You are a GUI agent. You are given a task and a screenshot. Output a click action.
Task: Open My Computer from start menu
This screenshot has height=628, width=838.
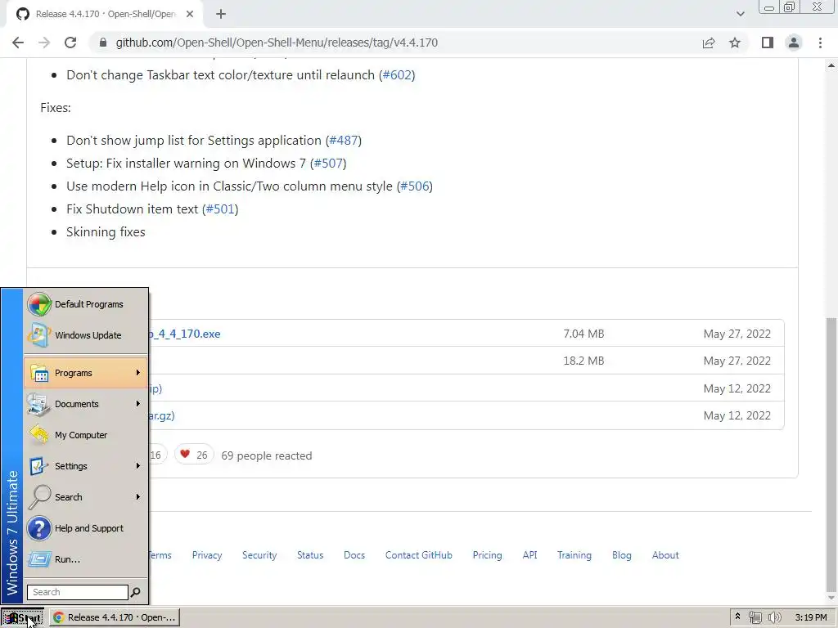pos(85,435)
